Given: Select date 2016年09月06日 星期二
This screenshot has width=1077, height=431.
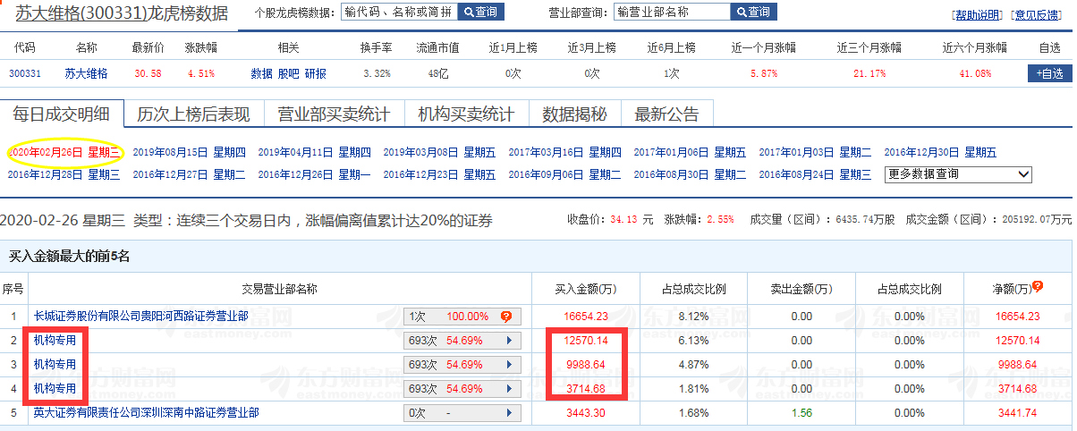Looking at the screenshot, I should (x=564, y=174).
